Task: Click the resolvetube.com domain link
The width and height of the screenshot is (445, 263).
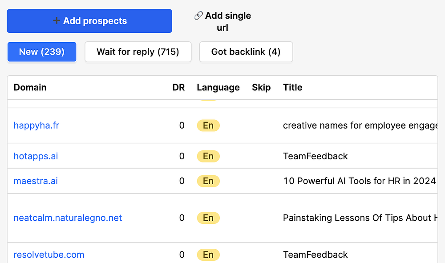Action: tap(49, 255)
